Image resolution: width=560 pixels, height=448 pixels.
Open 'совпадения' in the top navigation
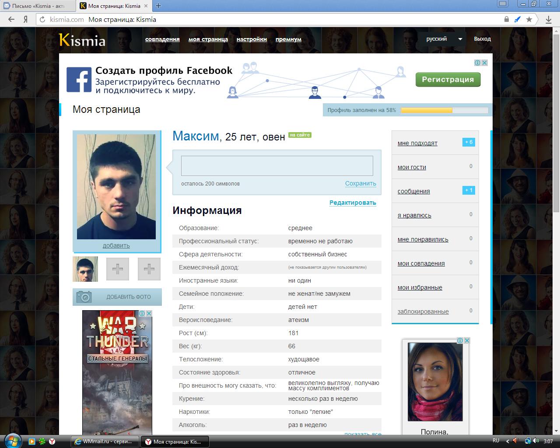[162, 39]
